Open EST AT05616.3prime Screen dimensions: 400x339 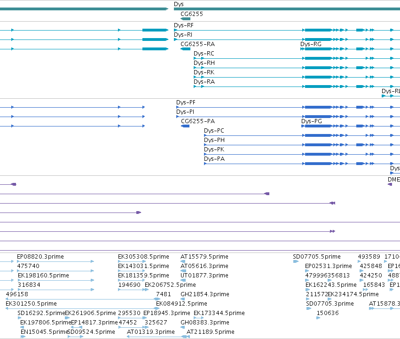click(204, 266)
